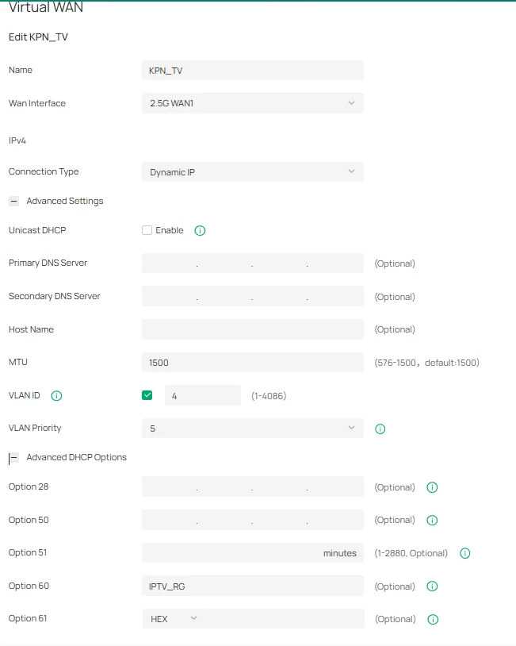This screenshot has height=646, width=516.
Task: Click the Name input field
Action: [x=252, y=71]
